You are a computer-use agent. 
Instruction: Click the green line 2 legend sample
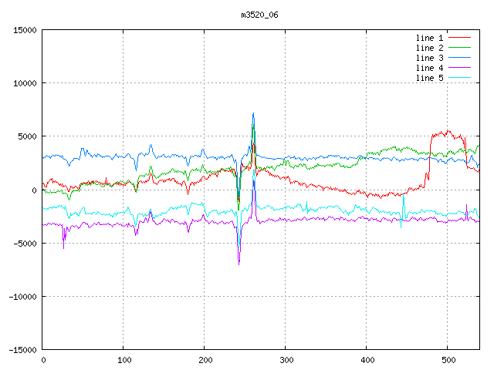point(459,48)
